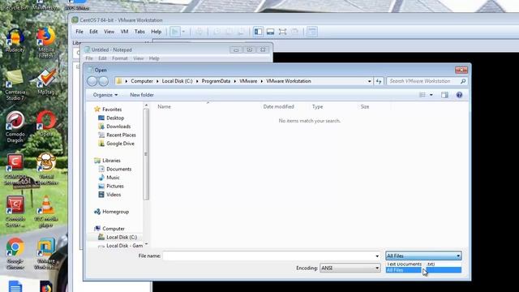The height and width of the screenshot is (292, 519).
Task: Click the navigation pane scrollbar
Action: [146, 154]
